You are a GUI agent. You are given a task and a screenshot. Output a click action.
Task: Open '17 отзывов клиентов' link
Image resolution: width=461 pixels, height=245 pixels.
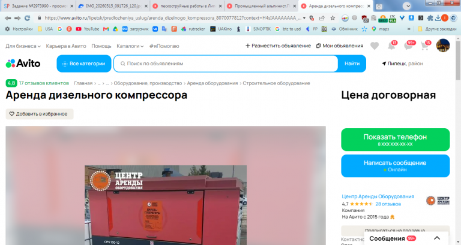pos(44,83)
